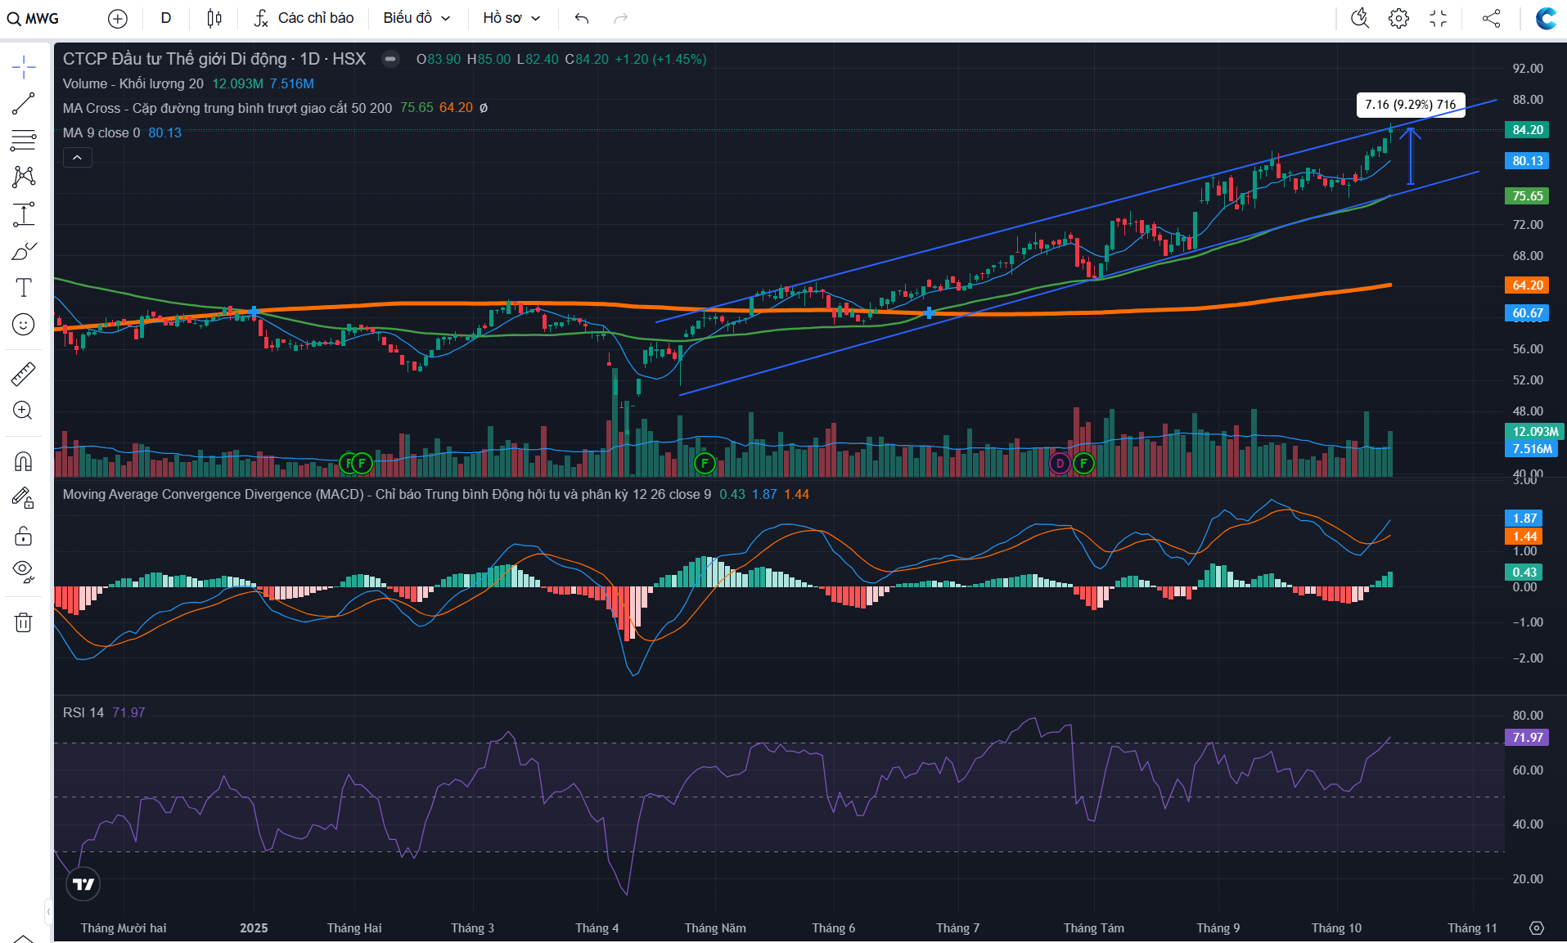Select the chart patterns drawing tool

coord(24,177)
